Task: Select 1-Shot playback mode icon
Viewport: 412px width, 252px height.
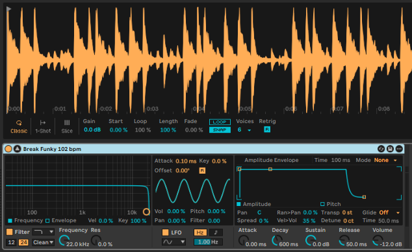Action: coord(43,122)
